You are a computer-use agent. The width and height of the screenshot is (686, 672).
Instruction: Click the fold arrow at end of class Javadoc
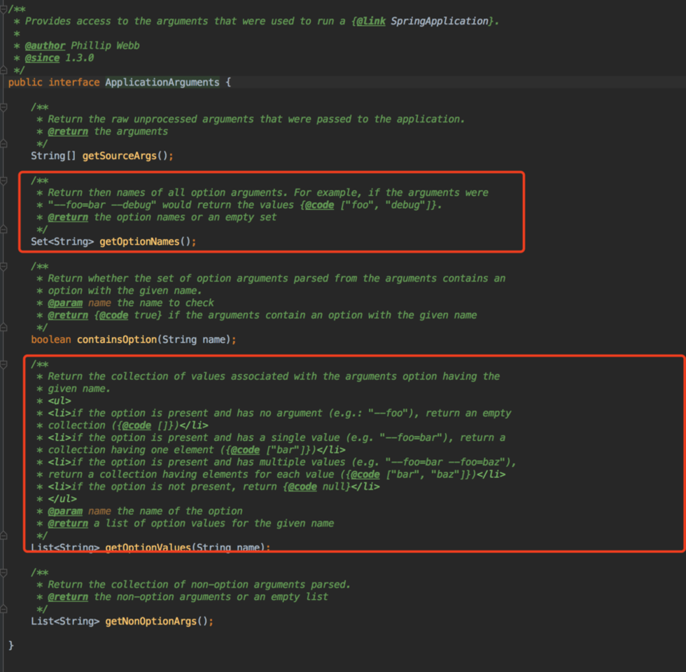[x=4, y=69]
